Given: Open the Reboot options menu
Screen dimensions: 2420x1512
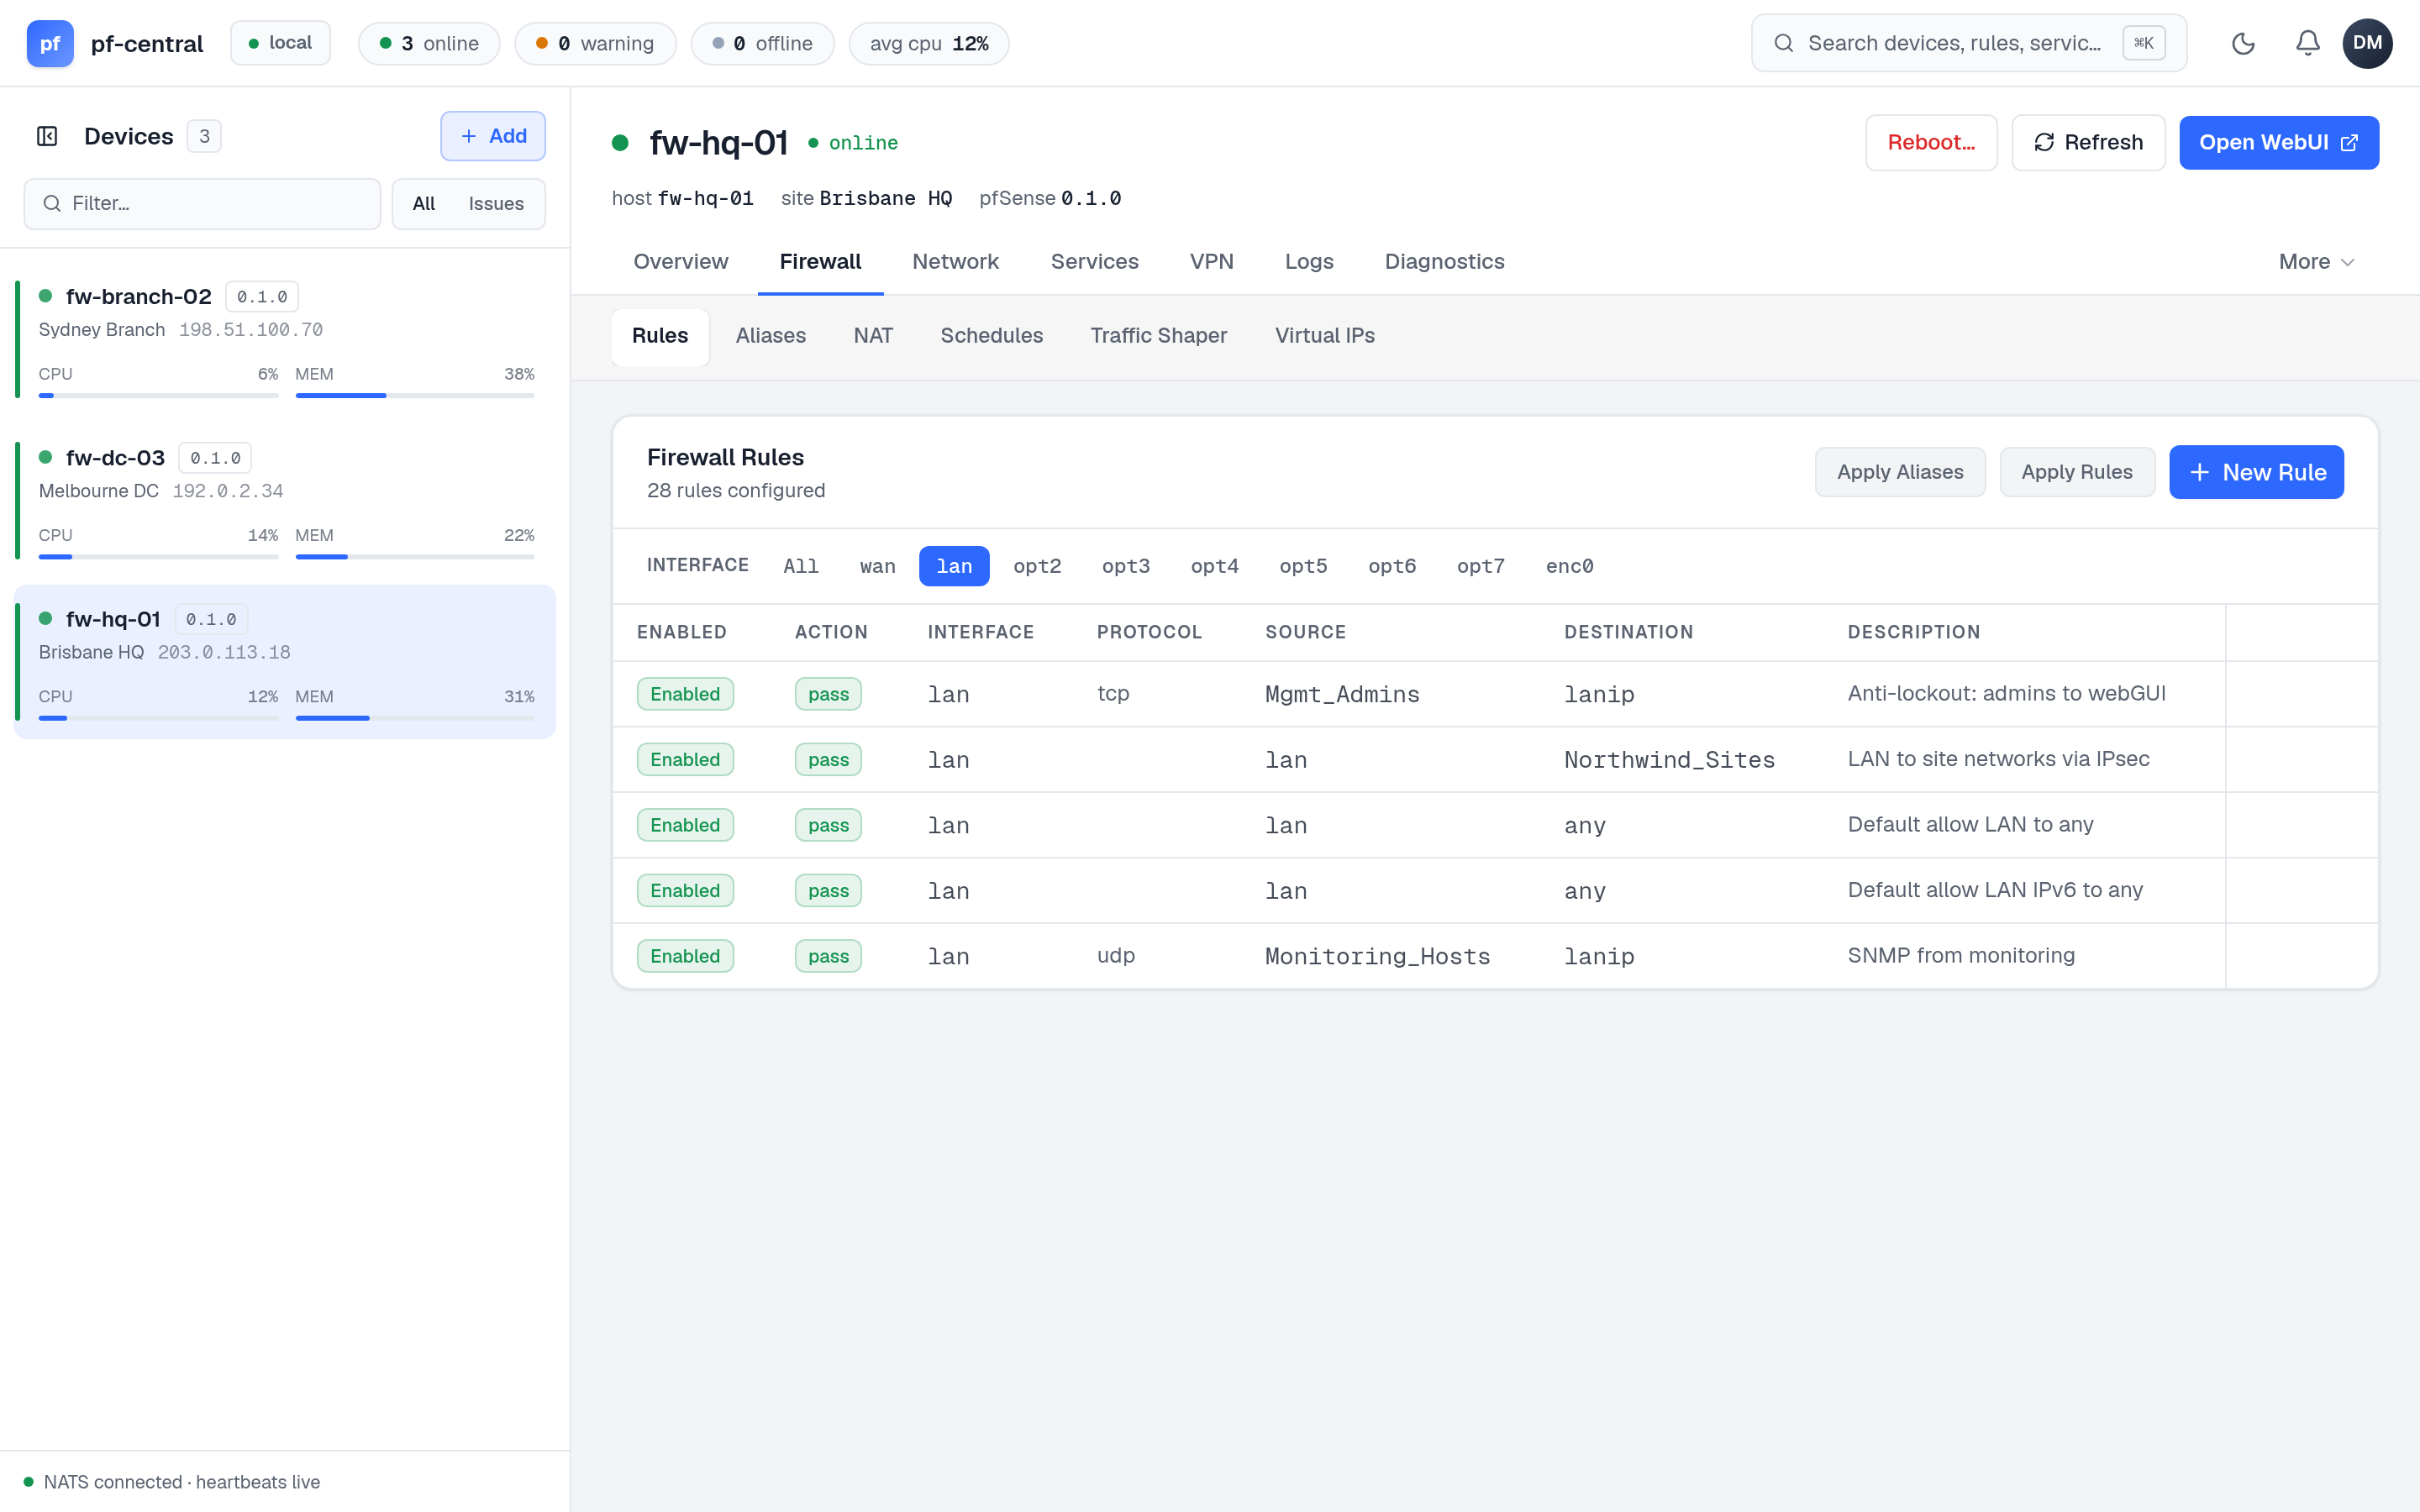Looking at the screenshot, I should [x=1931, y=142].
